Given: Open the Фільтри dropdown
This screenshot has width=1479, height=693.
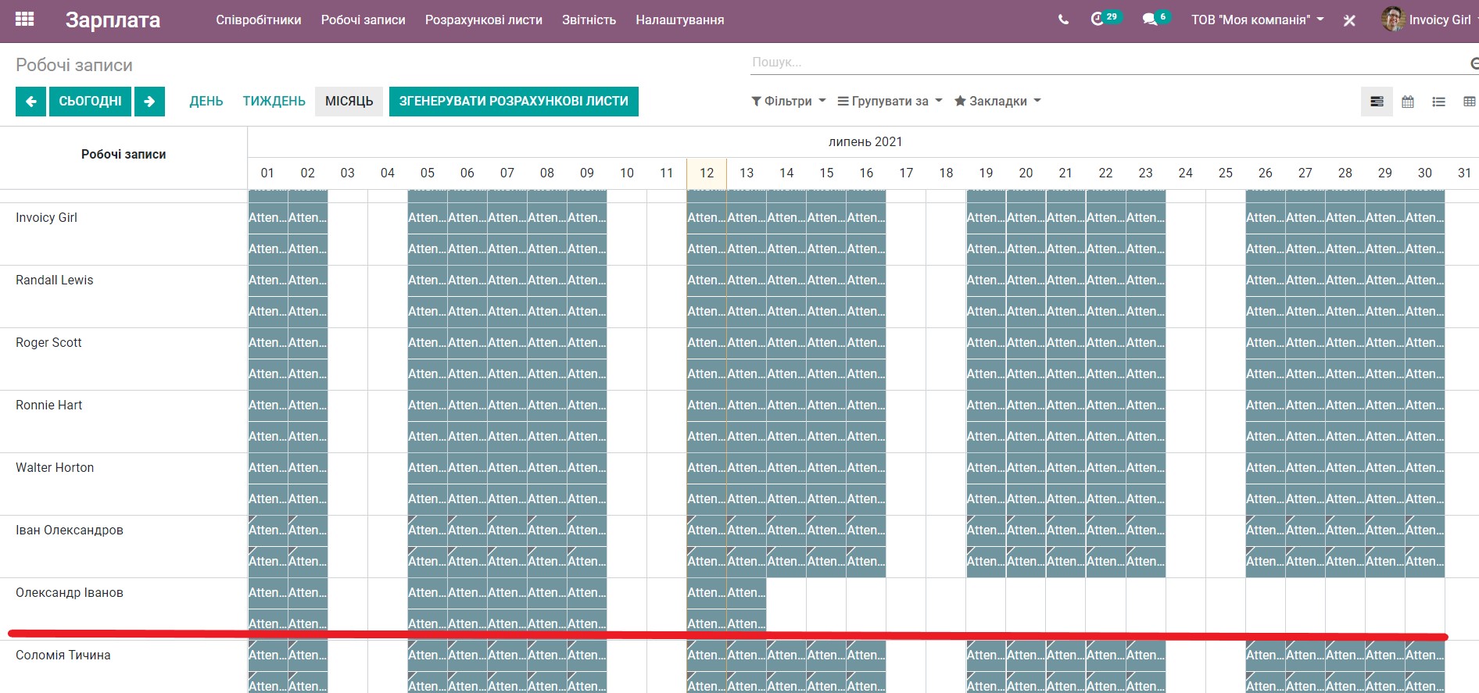Looking at the screenshot, I should (x=788, y=101).
